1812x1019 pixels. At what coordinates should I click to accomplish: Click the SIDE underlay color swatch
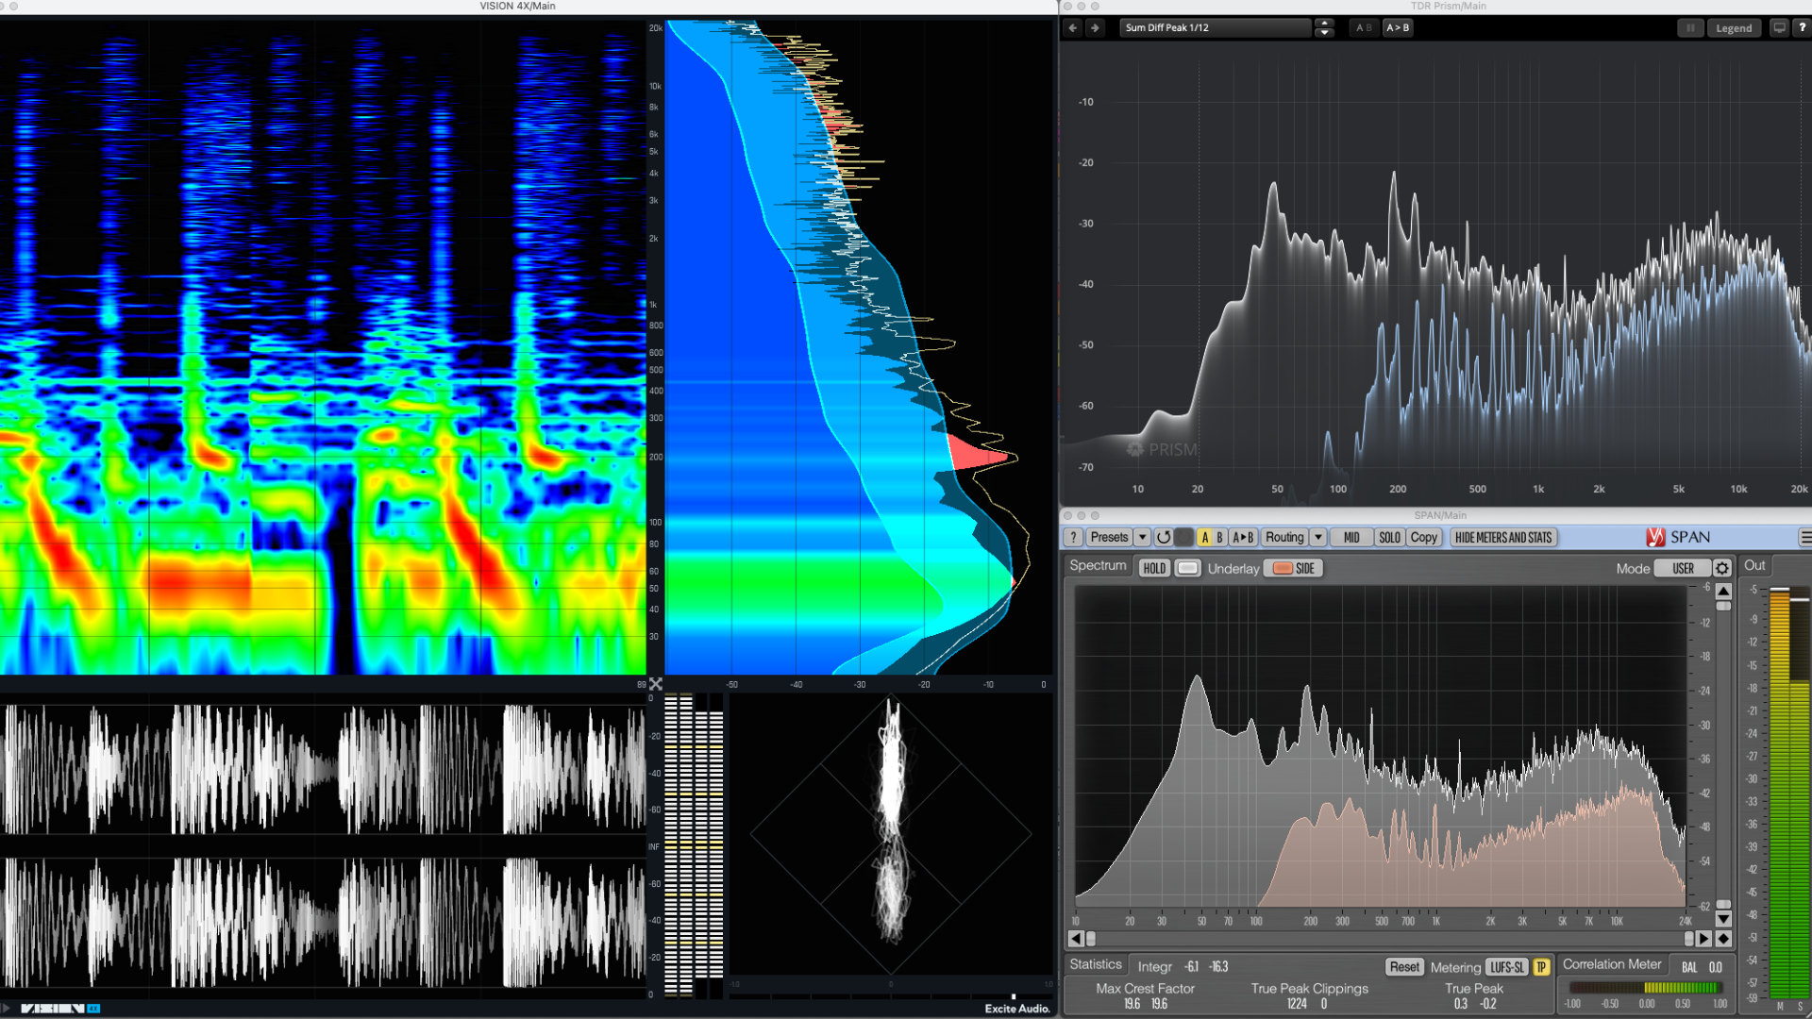tap(1282, 568)
